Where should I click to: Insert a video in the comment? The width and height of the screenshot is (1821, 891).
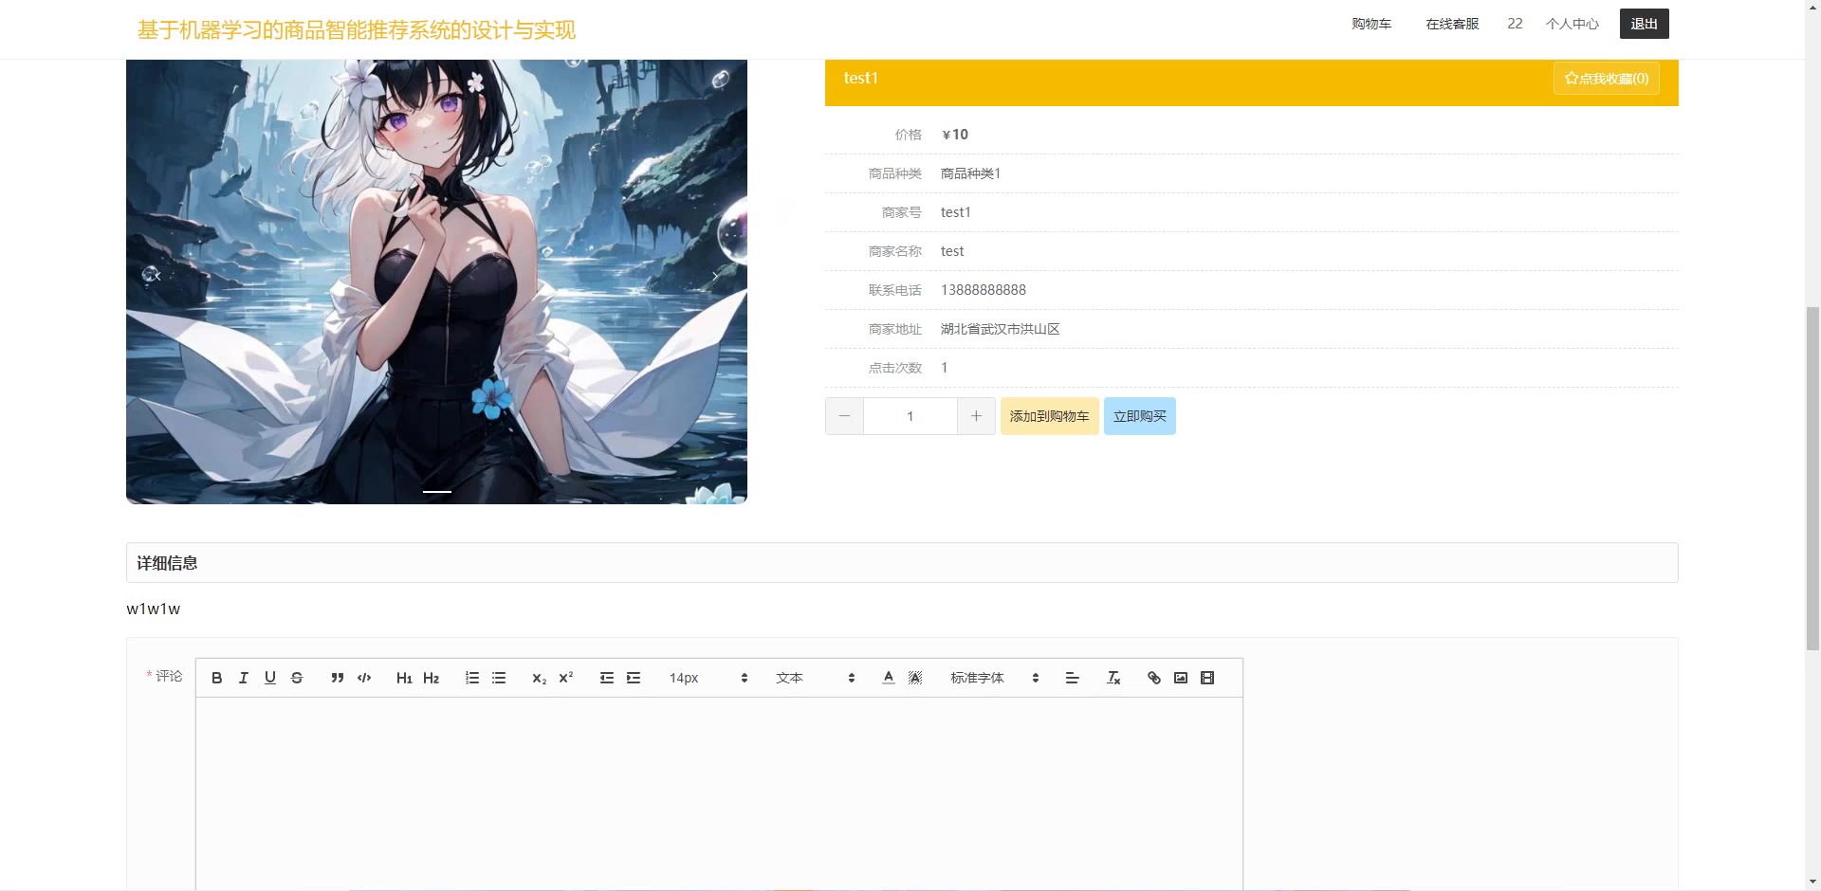pos(1207,678)
